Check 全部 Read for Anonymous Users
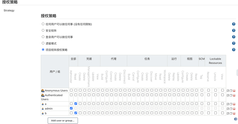This screenshot has height=124, width=238. (x=76, y=90)
